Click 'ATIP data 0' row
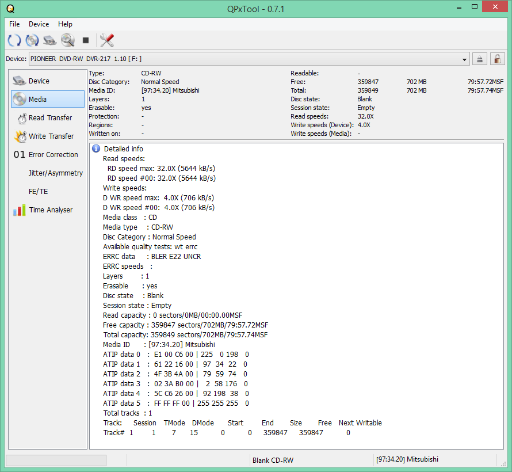Image resolution: width=512 pixels, height=472 pixels. 176,355
